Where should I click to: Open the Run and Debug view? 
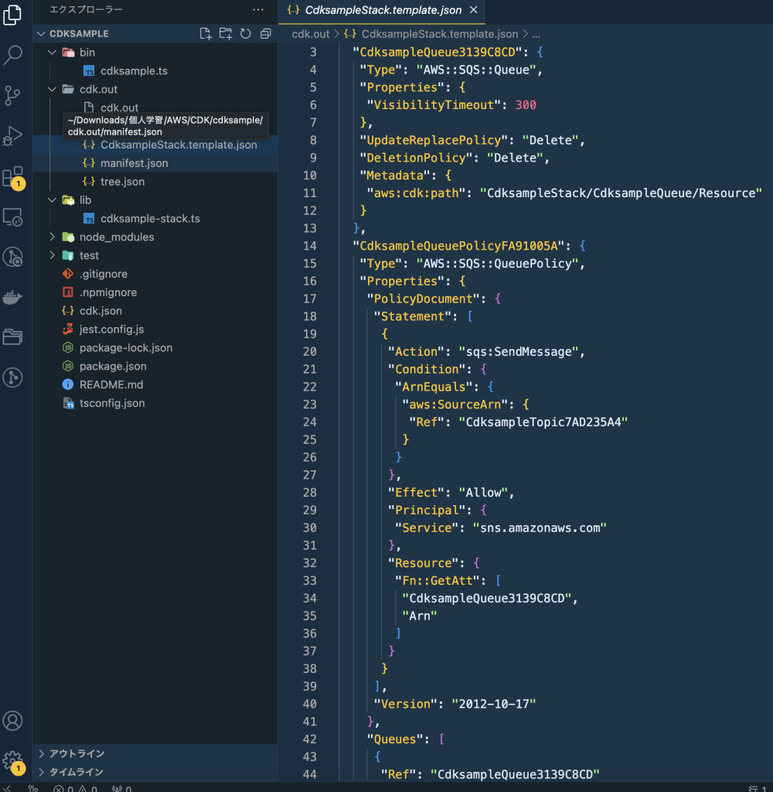click(13, 136)
